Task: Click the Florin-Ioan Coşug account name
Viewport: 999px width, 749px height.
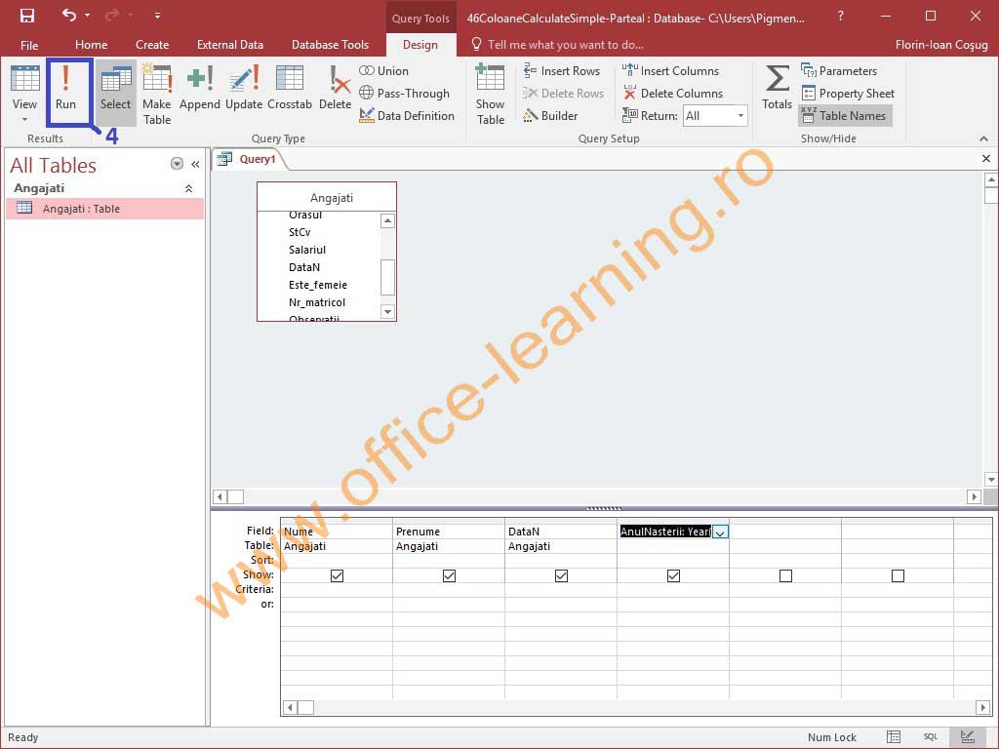Action: (x=941, y=45)
